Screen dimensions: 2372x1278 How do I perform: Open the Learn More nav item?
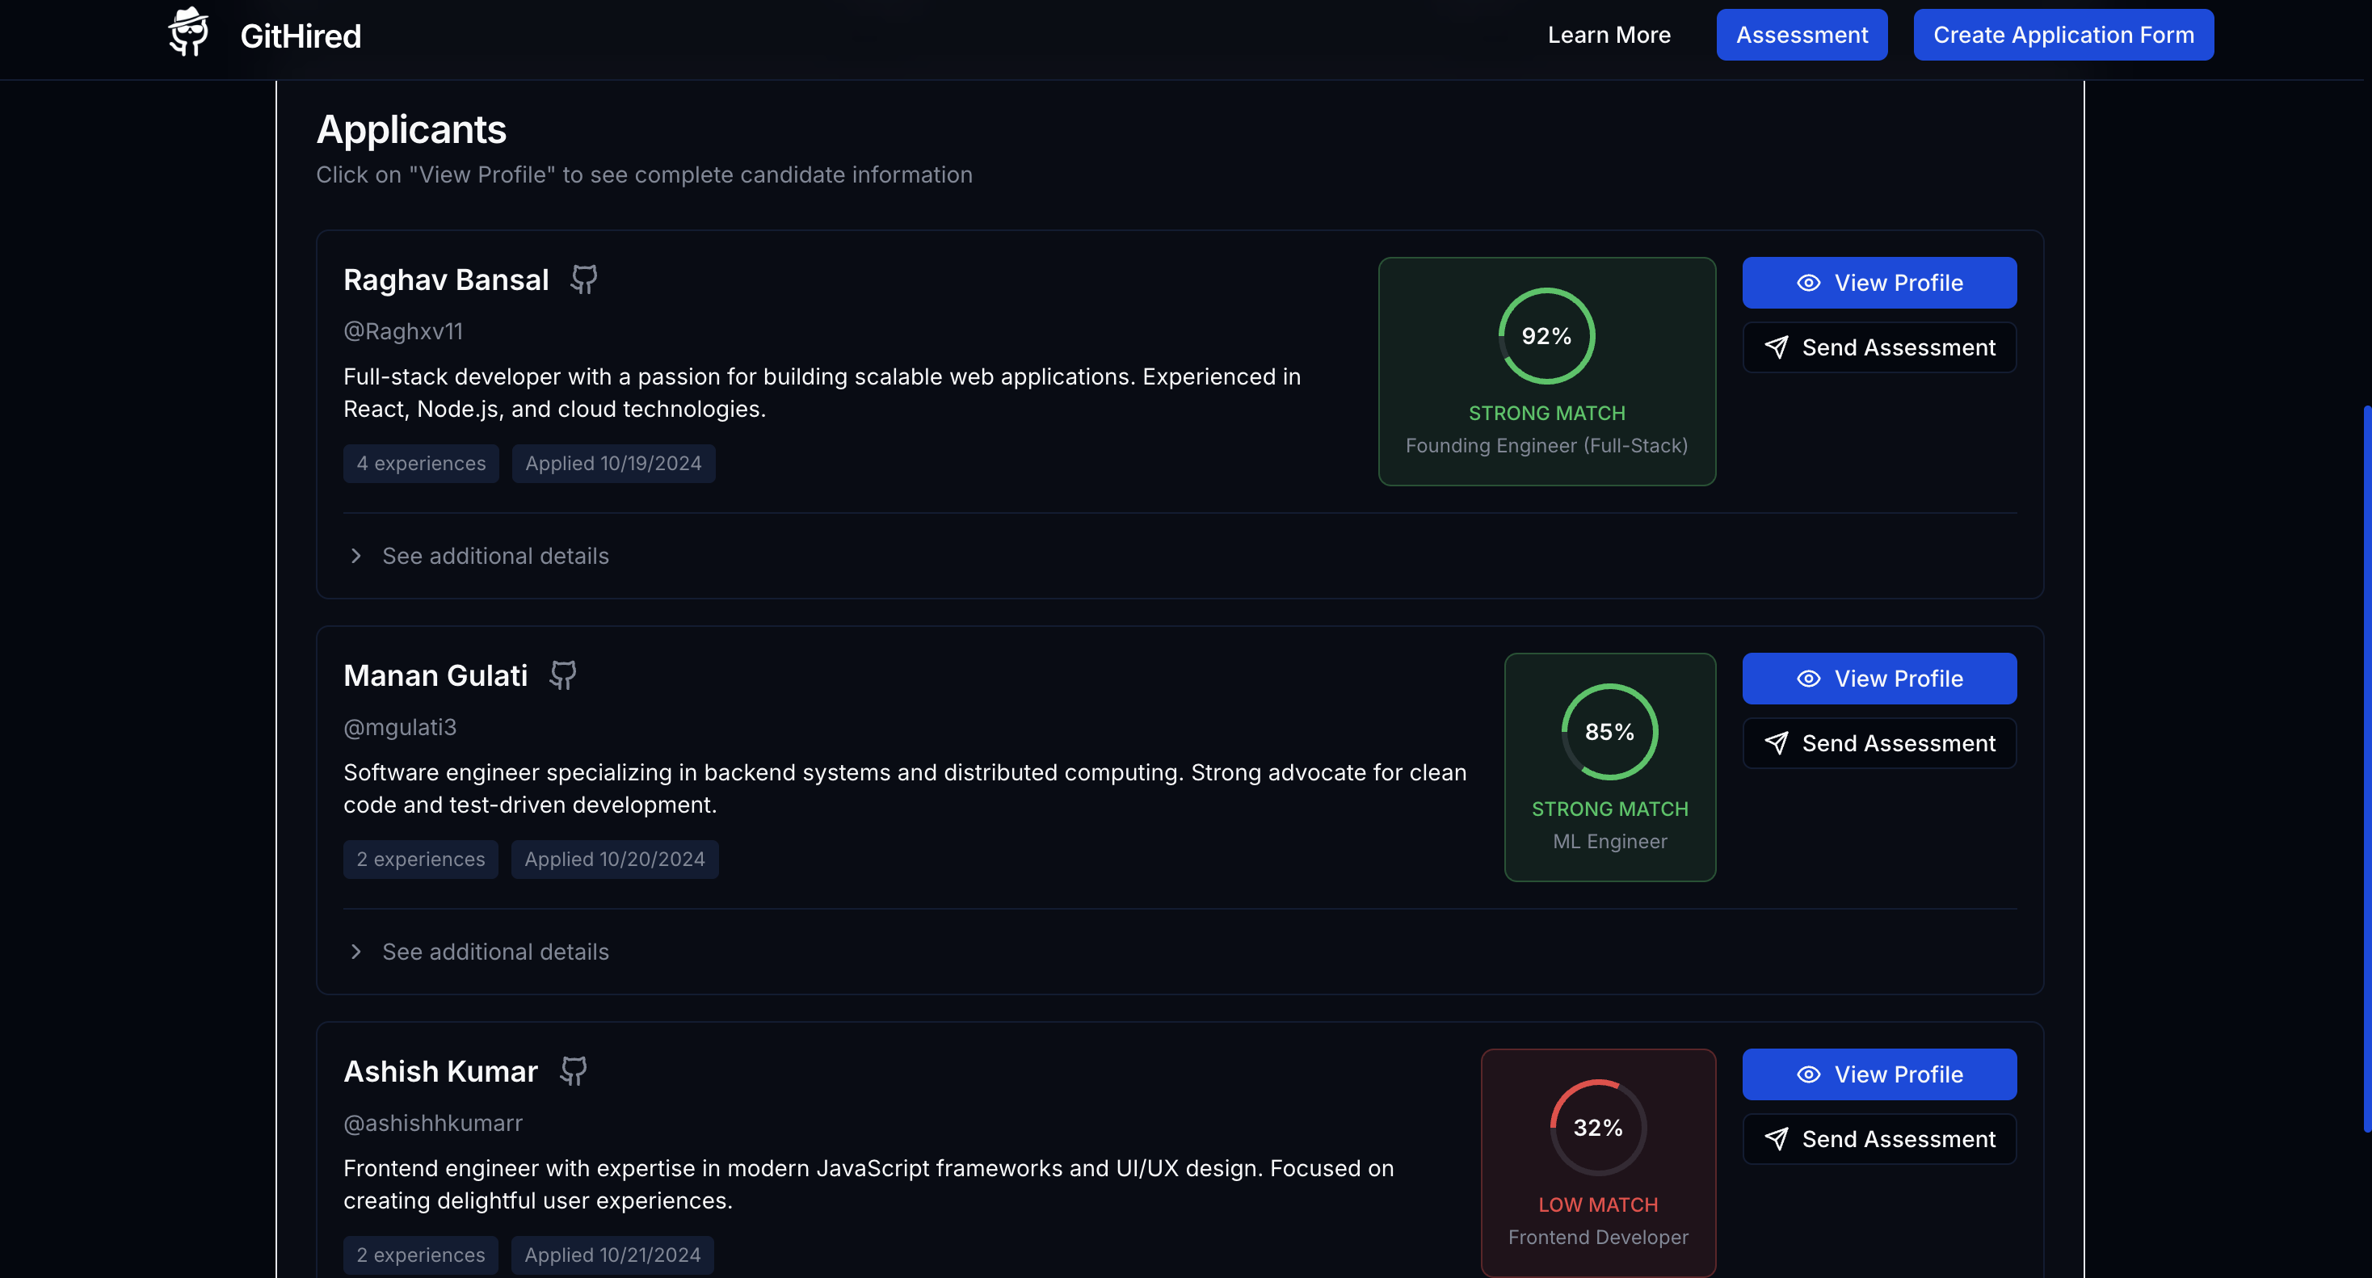[1609, 35]
